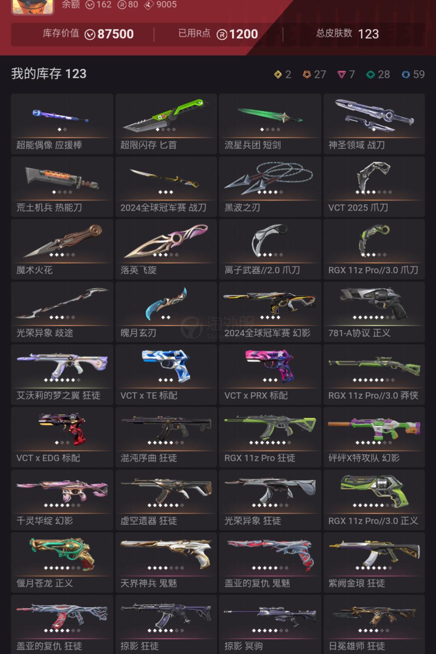Filter by pink triangle tier showing 7
Image resolution: width=436 pixels, height=654 pixels.
click(341, 75)
